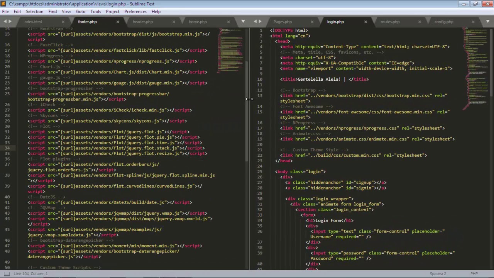Screen dimensions: 494x278
Task: Open the Help menu
Action: (x=156, y=12)
